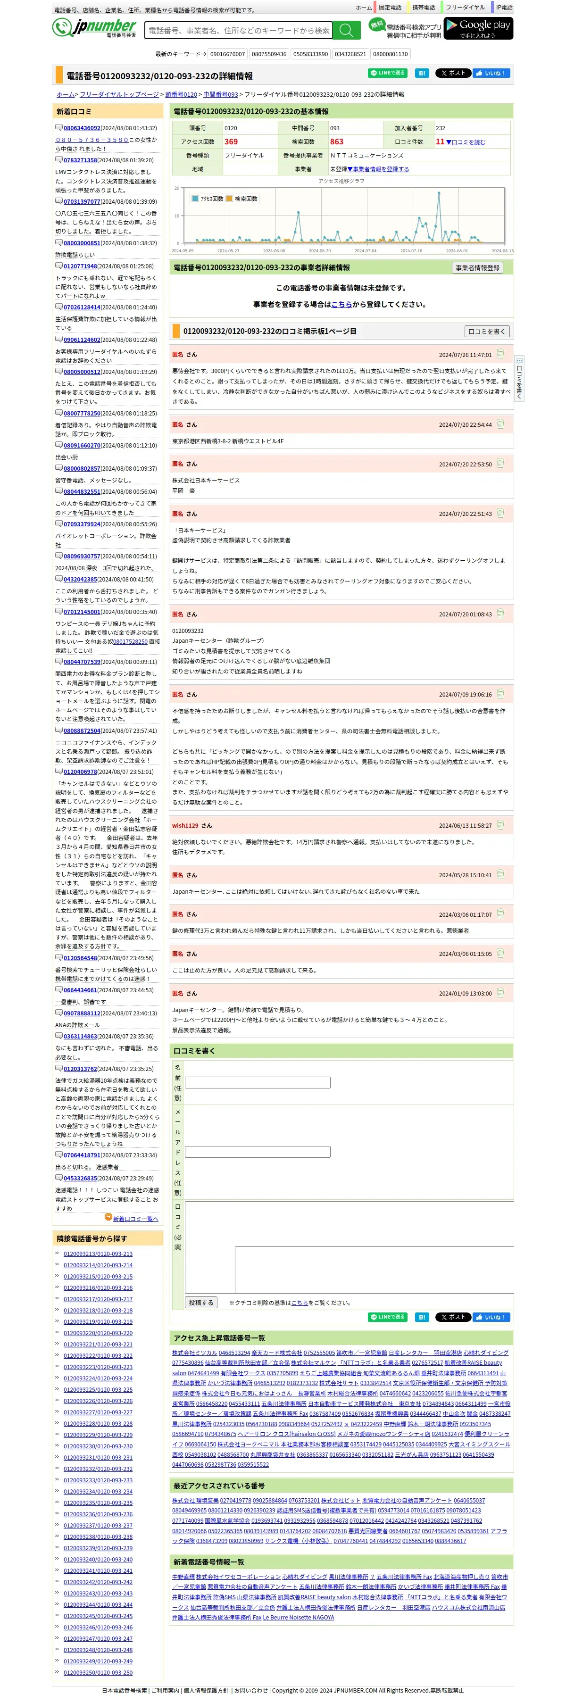Switch to IP電話 tab
Image resolution: width=566 pixels, height=1694 pixels.
coord(504,7)
